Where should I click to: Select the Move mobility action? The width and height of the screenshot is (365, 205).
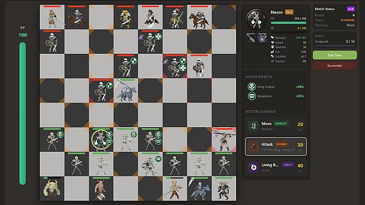pyautogui.click(x=276, y=125)
